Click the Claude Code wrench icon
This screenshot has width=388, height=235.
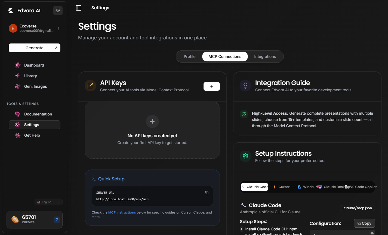243,205
